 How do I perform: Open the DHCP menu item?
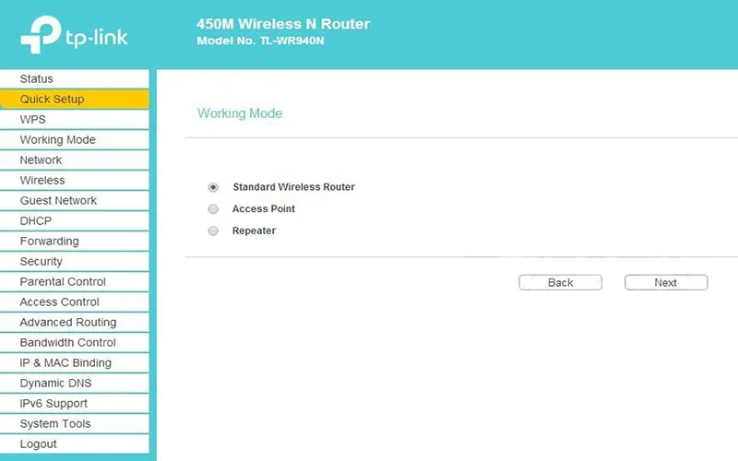coord(75,220)
